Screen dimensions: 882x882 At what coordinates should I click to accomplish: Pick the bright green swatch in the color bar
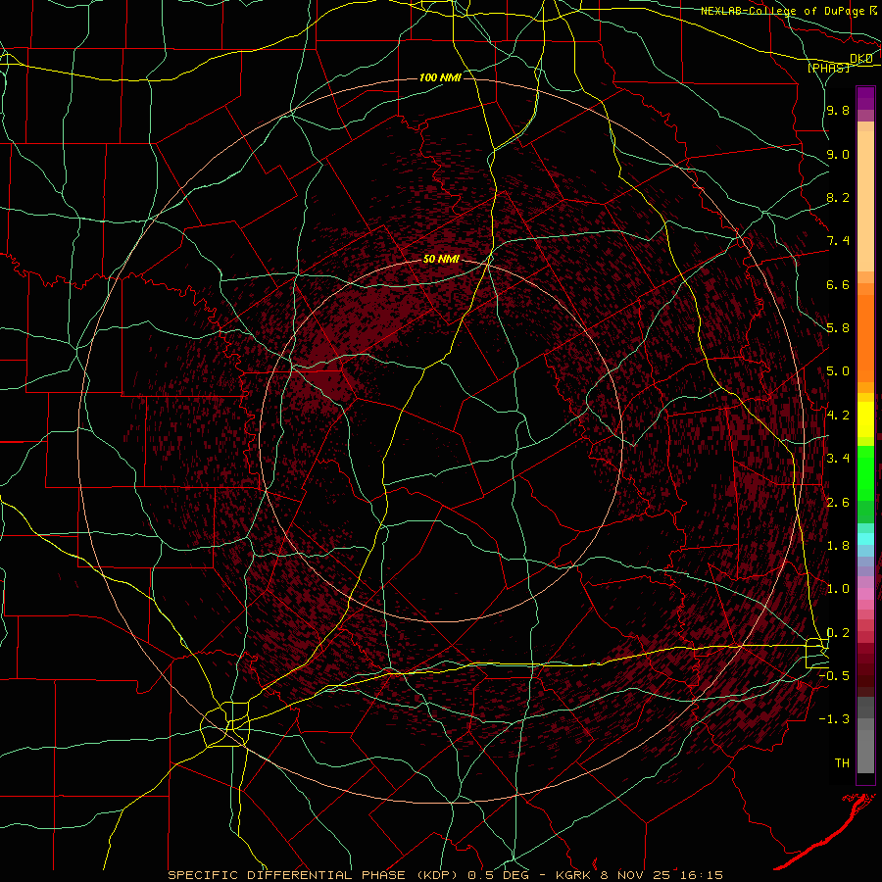[865, 472]
